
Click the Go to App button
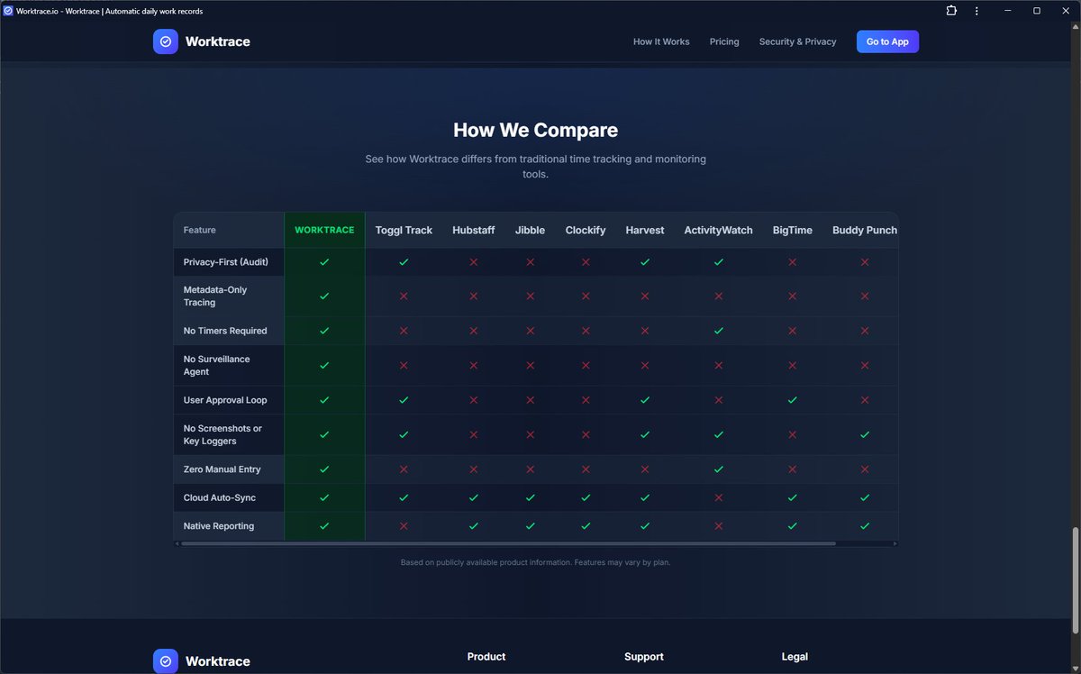[x=887, y=41]
